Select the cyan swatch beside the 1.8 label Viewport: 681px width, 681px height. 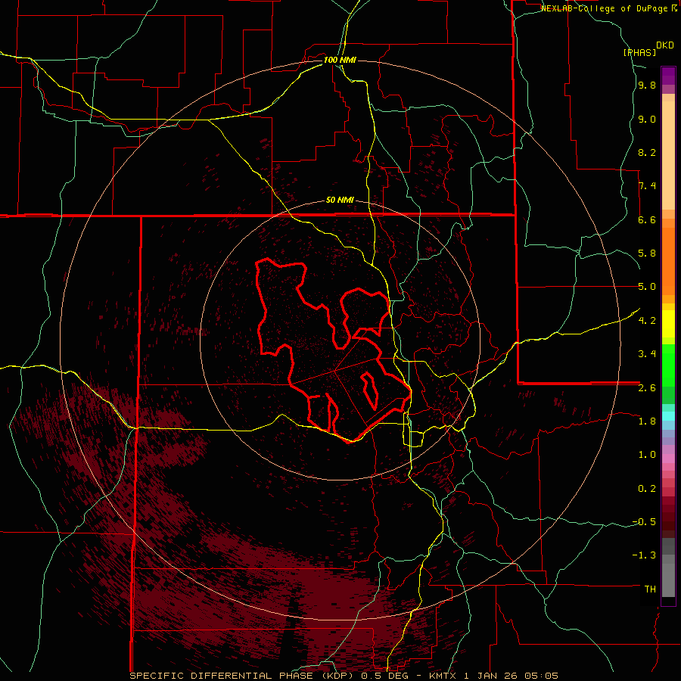coord(668,416)
